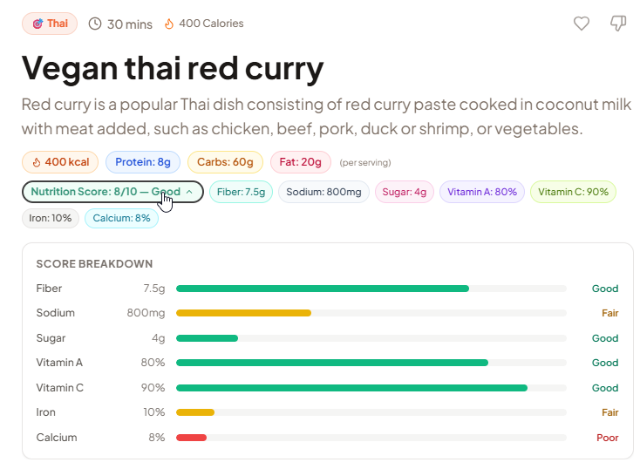Viewport: 640px width, 476px height.
Task: Click the clock icon beside 30 mins
Action: pos(95,24)
